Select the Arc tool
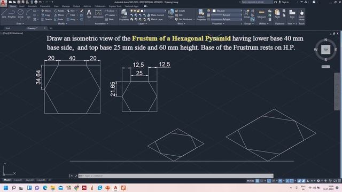Image resolution: width=342 pixels, height=192 pixels. 28,14
